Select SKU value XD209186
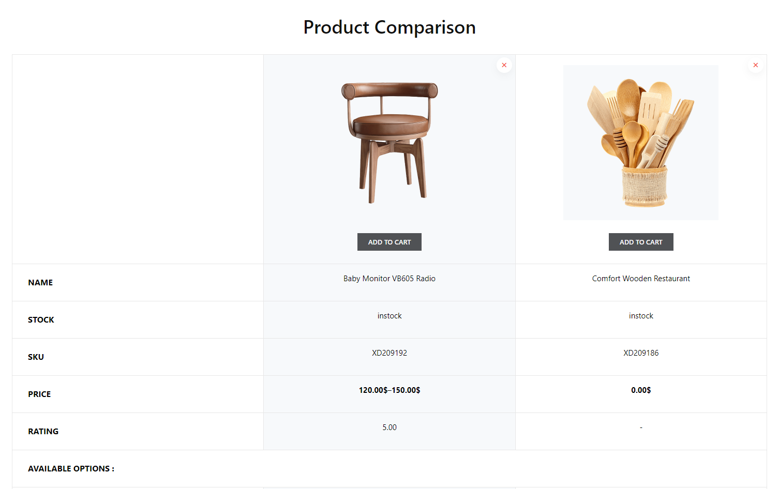 click(x=641, y=353)
